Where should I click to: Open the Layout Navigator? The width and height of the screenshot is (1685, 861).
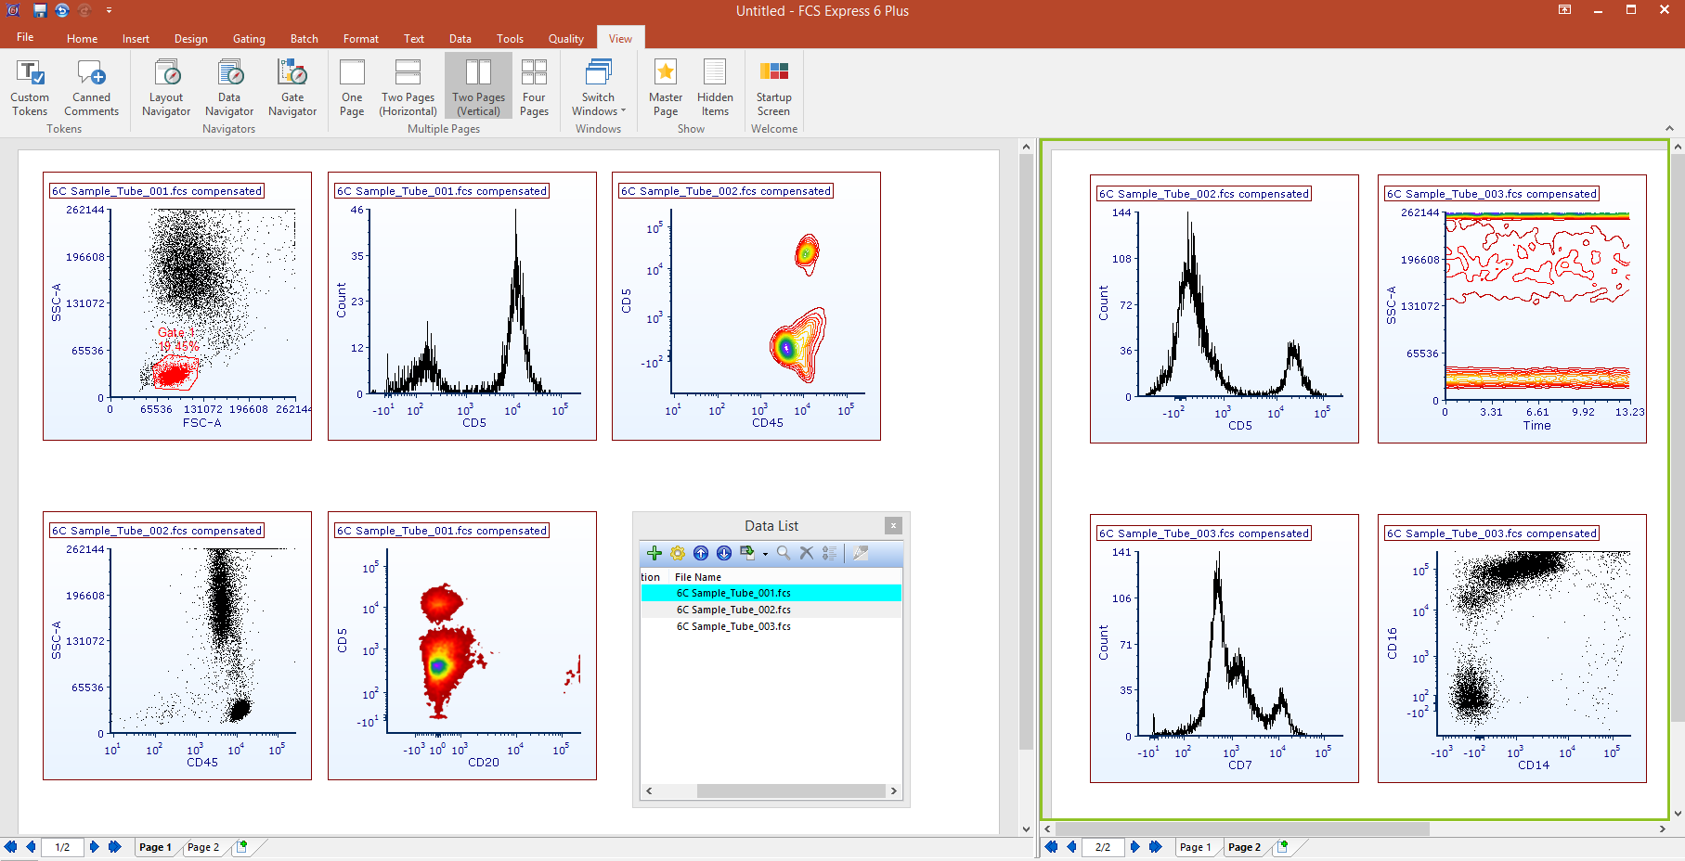click(x=166, y=88)
